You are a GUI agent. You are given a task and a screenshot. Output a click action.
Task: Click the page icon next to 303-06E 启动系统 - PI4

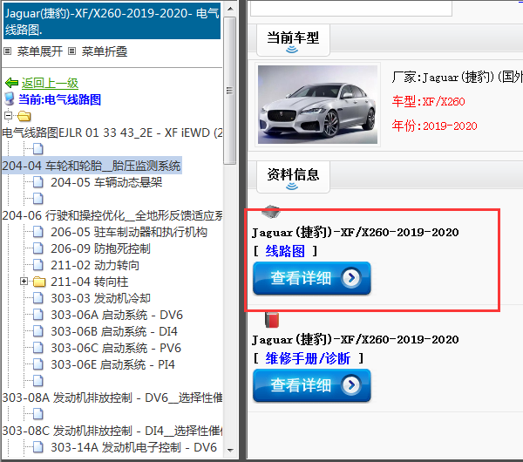point(38,364)
